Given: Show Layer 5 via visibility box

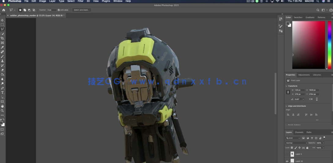Looking at the screenshot, I should pos(287,154).
